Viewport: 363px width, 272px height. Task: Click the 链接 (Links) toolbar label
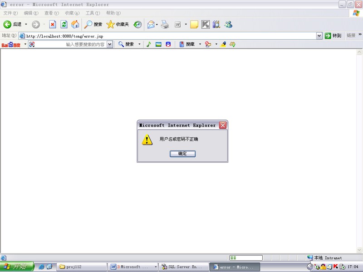(x=351, y=35)
